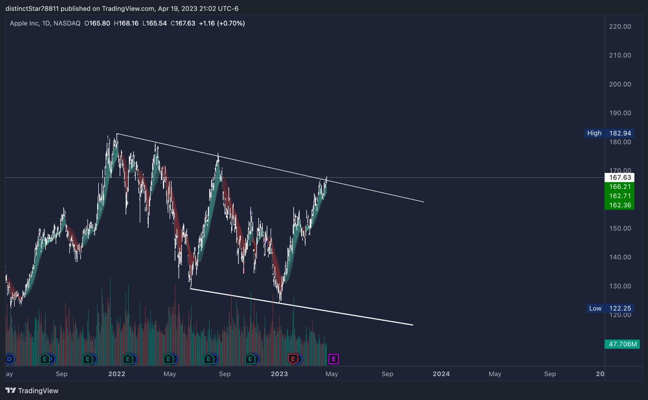Select the lower thick descending trendline
The image size is (648, 400).
[302, 307]
